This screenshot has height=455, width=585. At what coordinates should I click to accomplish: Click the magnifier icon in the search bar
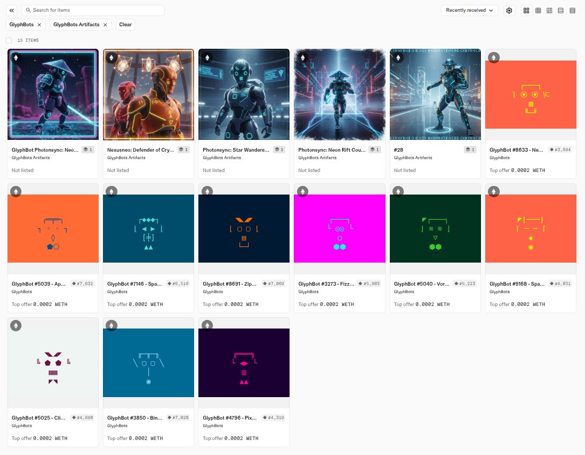pos(28,10)
